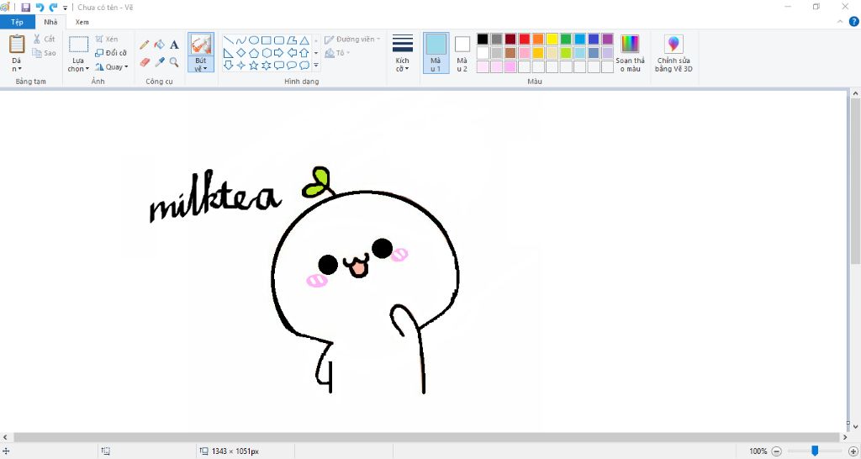Pick the red color swatch
This screenshot has width=861, height=459.
pos(525,39)
